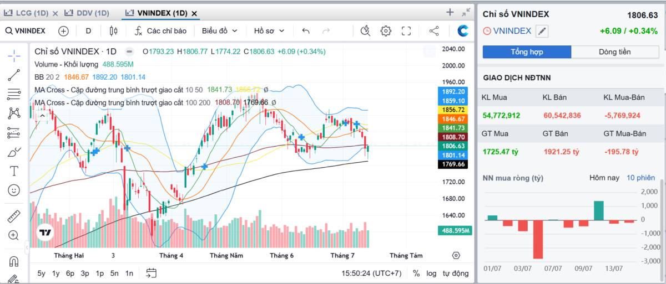Set range to 6p
666x284 pixels.
(70, 273)
